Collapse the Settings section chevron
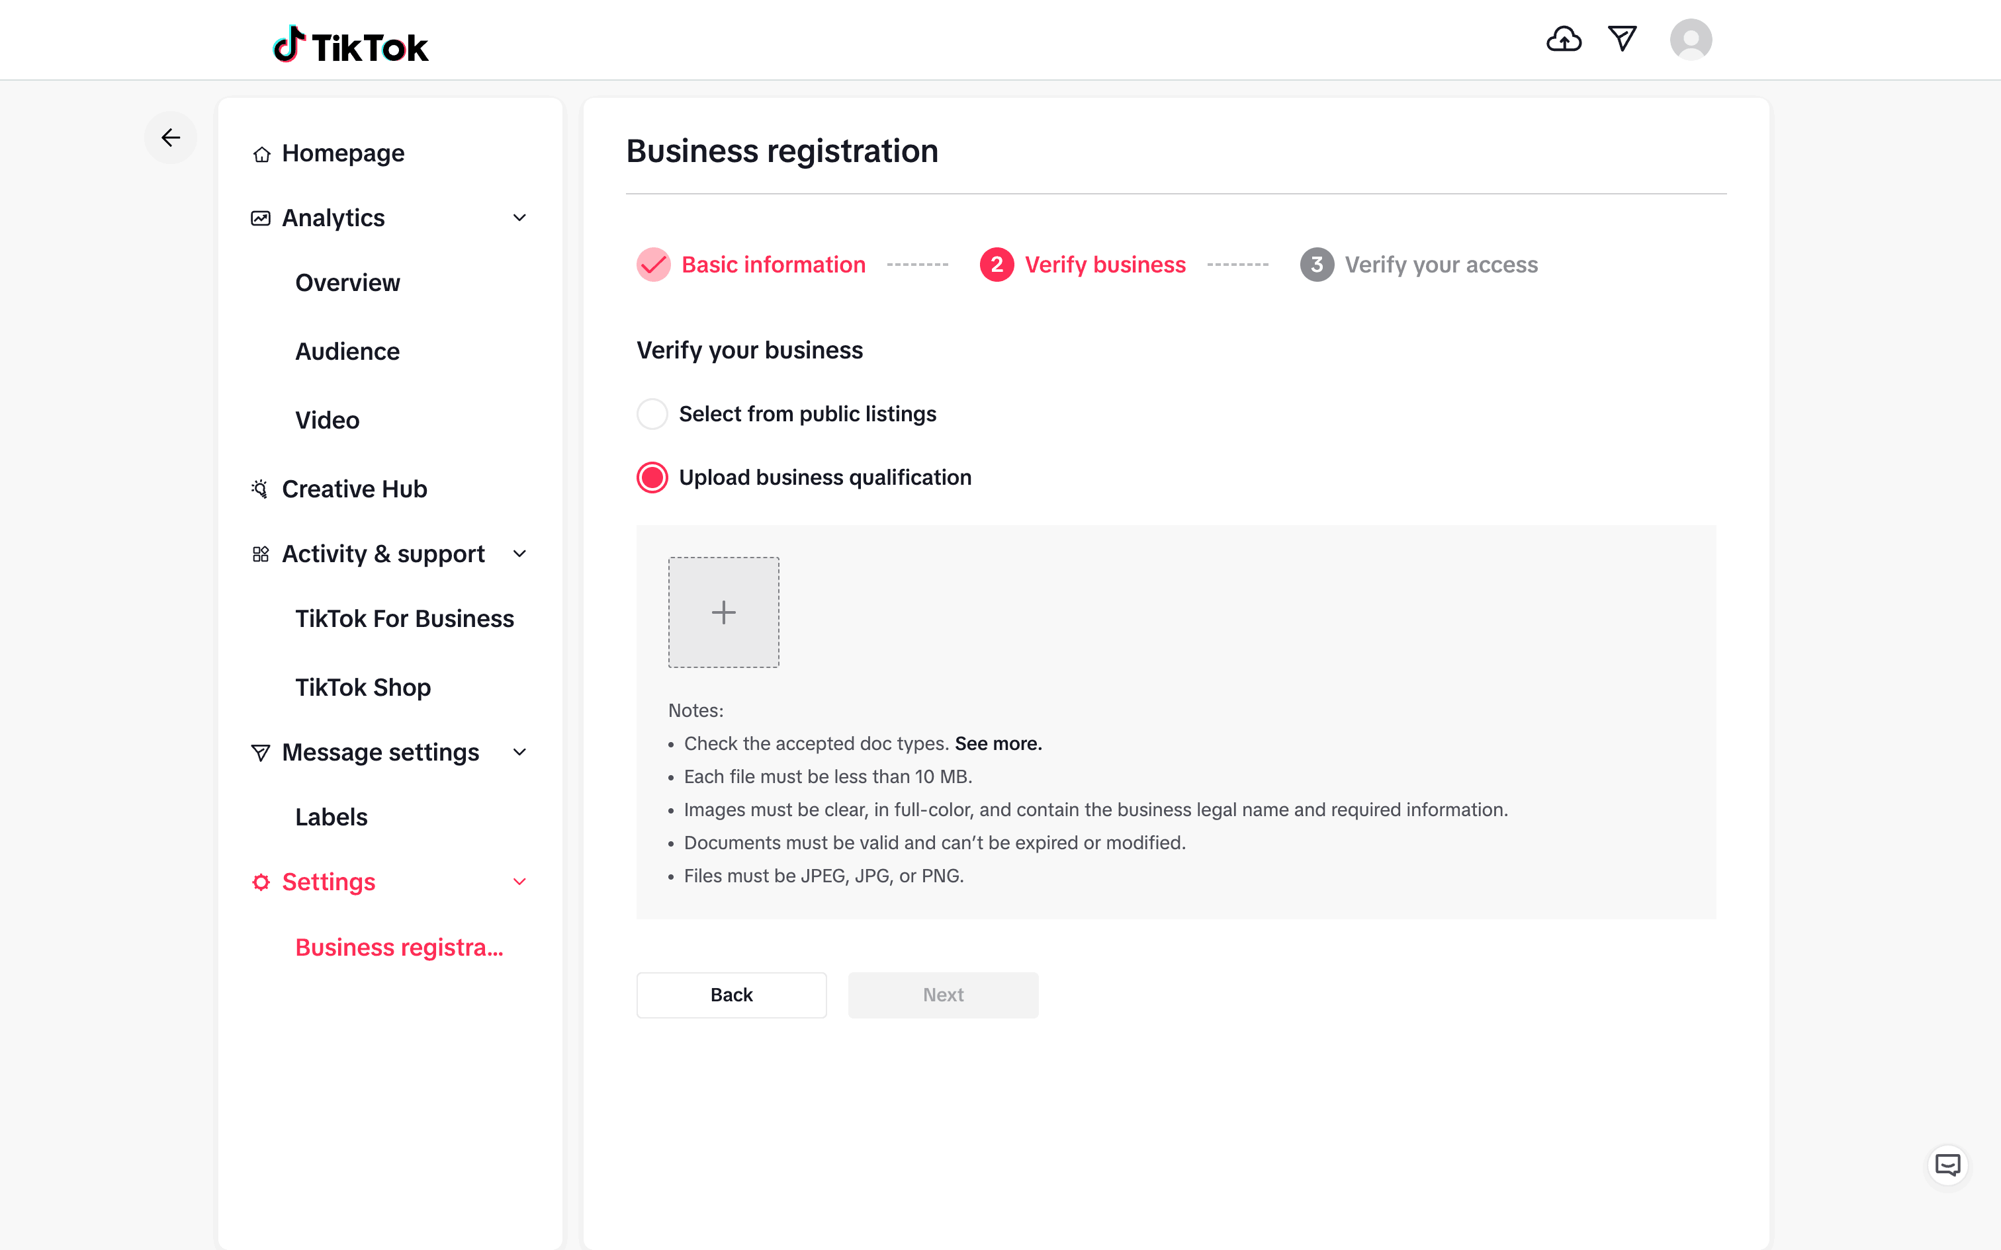Image resolution: width=2001 pixels, height=1250 pixels. tap(519, 882)
